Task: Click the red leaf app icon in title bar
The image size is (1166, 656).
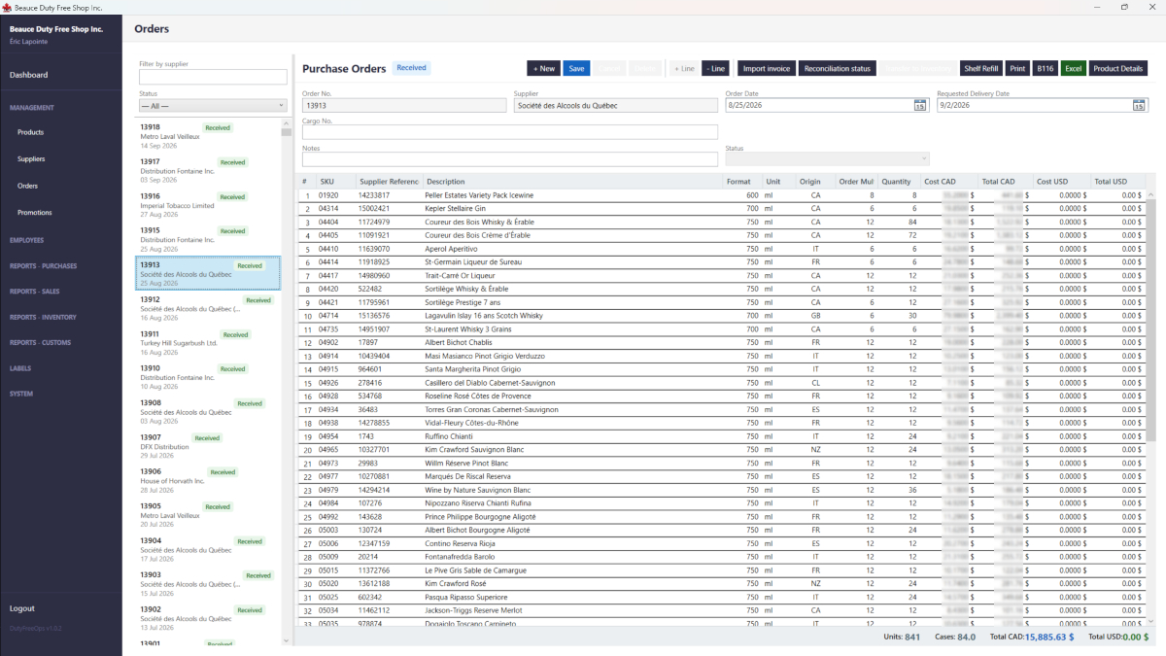Action: pos(7,7)
